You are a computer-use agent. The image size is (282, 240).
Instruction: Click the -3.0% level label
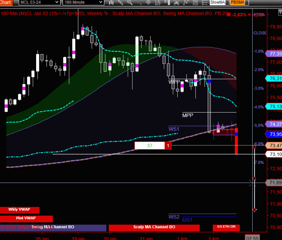coord(259,88)
